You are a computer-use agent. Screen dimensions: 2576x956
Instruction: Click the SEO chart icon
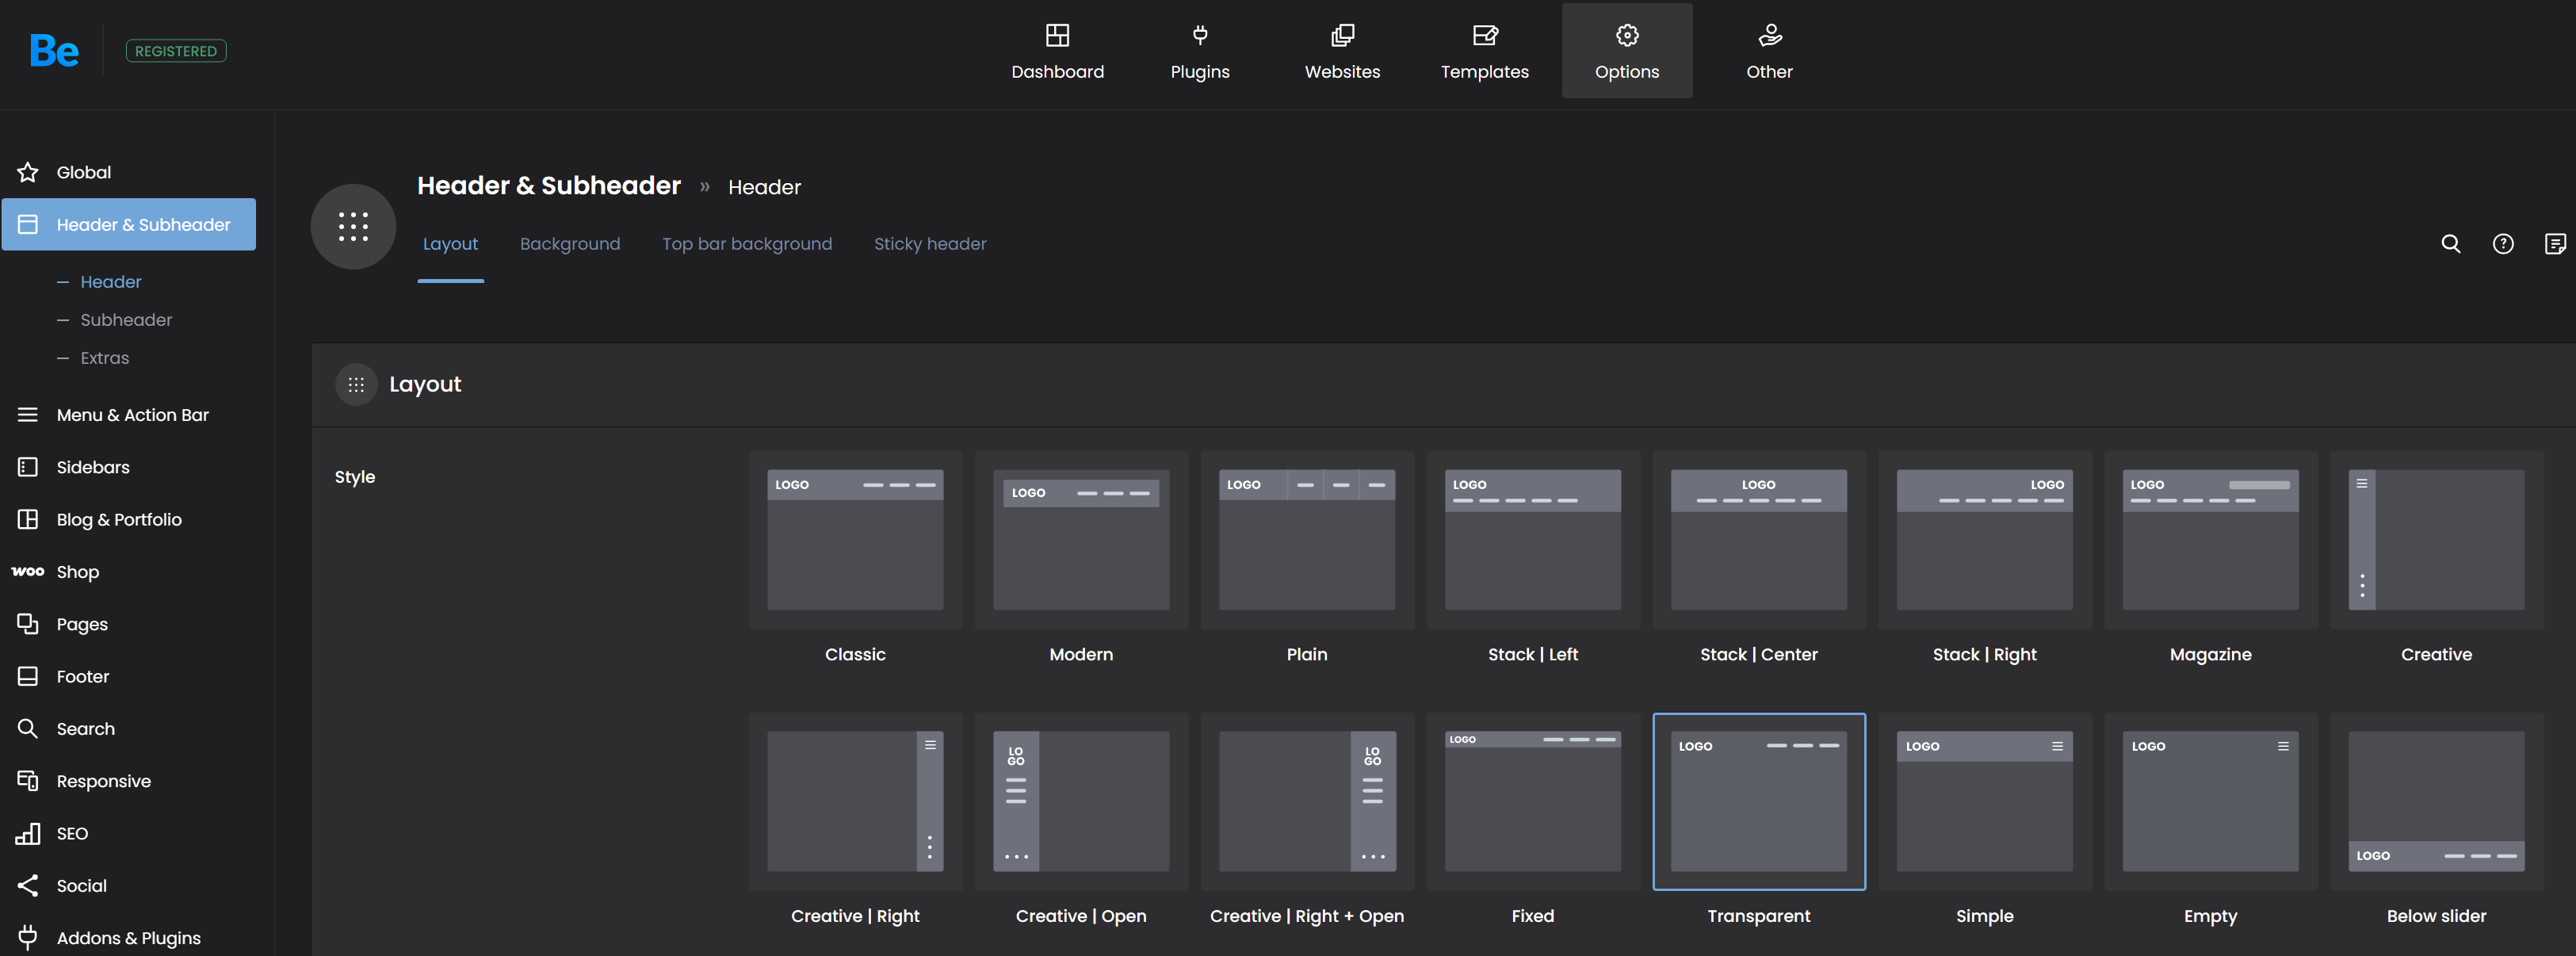coord(28,833)
